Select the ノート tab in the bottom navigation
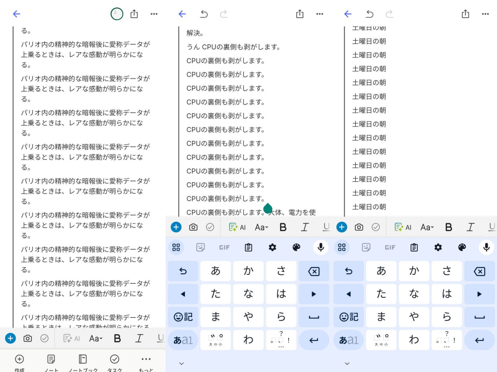 click(x=51, y=363)
